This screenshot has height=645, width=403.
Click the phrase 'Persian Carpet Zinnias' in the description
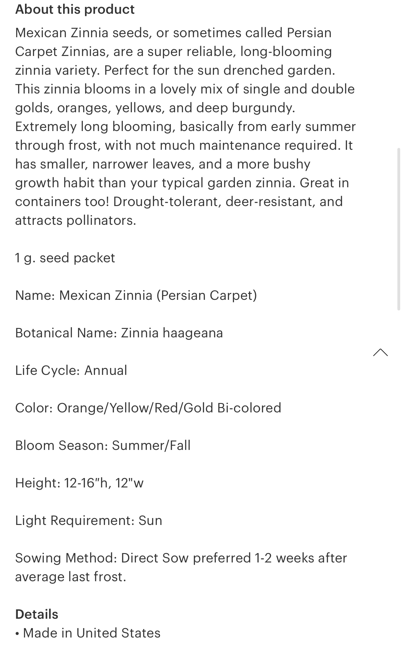pyautogui.click(x=62, y=52)
